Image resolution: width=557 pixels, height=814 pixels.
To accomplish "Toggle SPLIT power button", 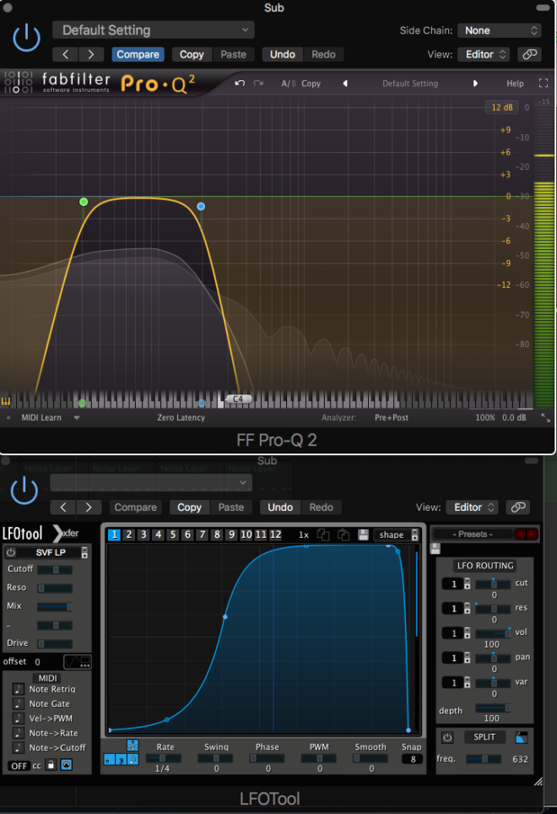I will click(447, 737).
